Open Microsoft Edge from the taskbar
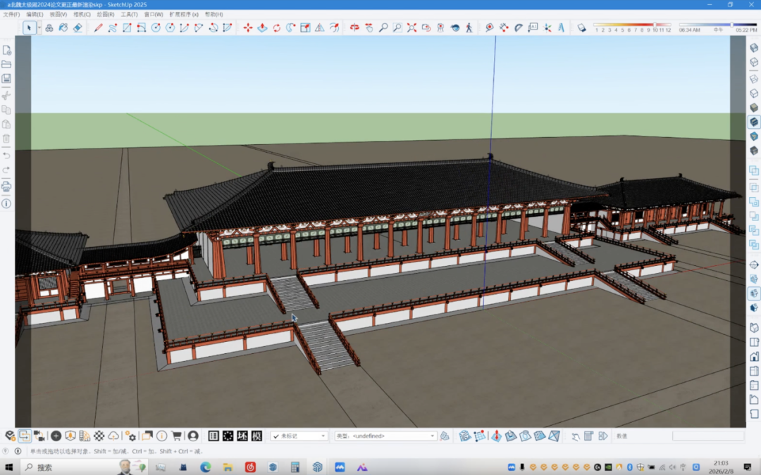 (205, 467)
